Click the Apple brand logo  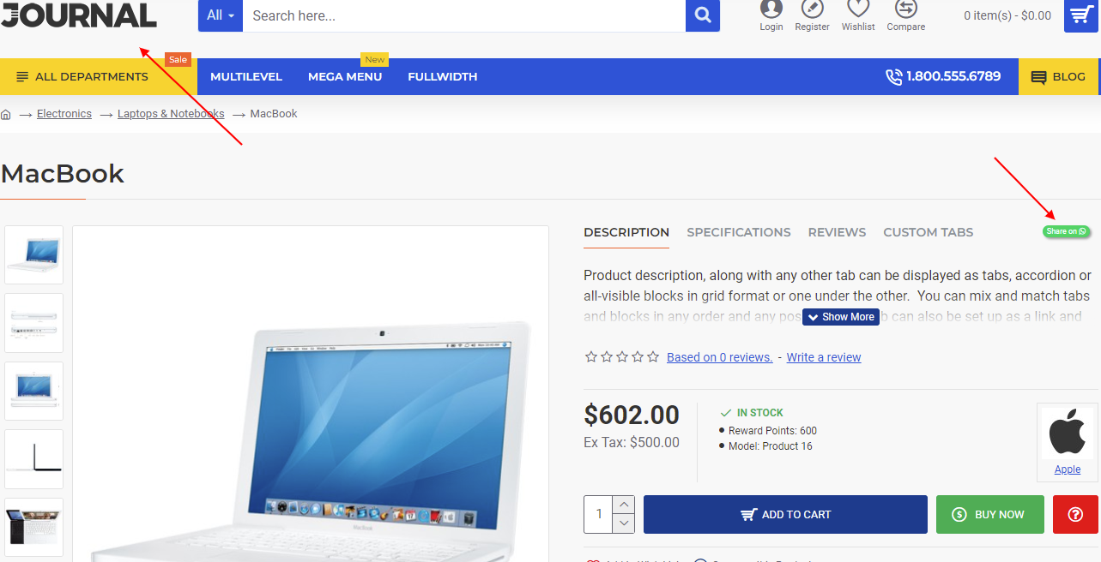click(x=1067, y=433)
